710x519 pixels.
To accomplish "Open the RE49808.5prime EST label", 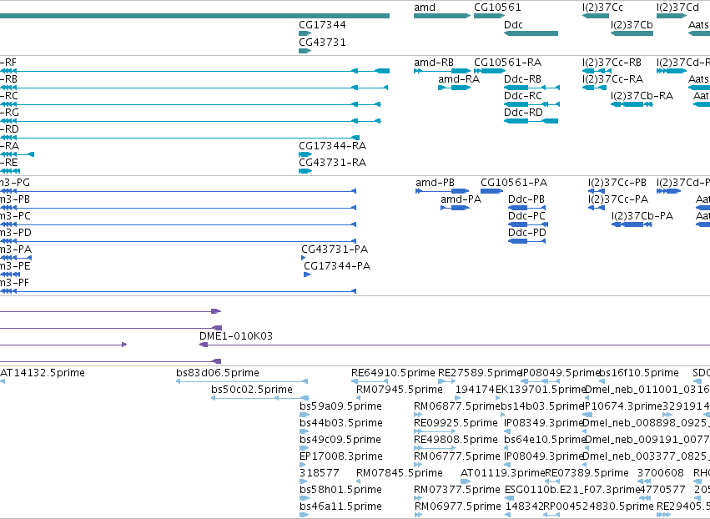I will click(456, 440).
